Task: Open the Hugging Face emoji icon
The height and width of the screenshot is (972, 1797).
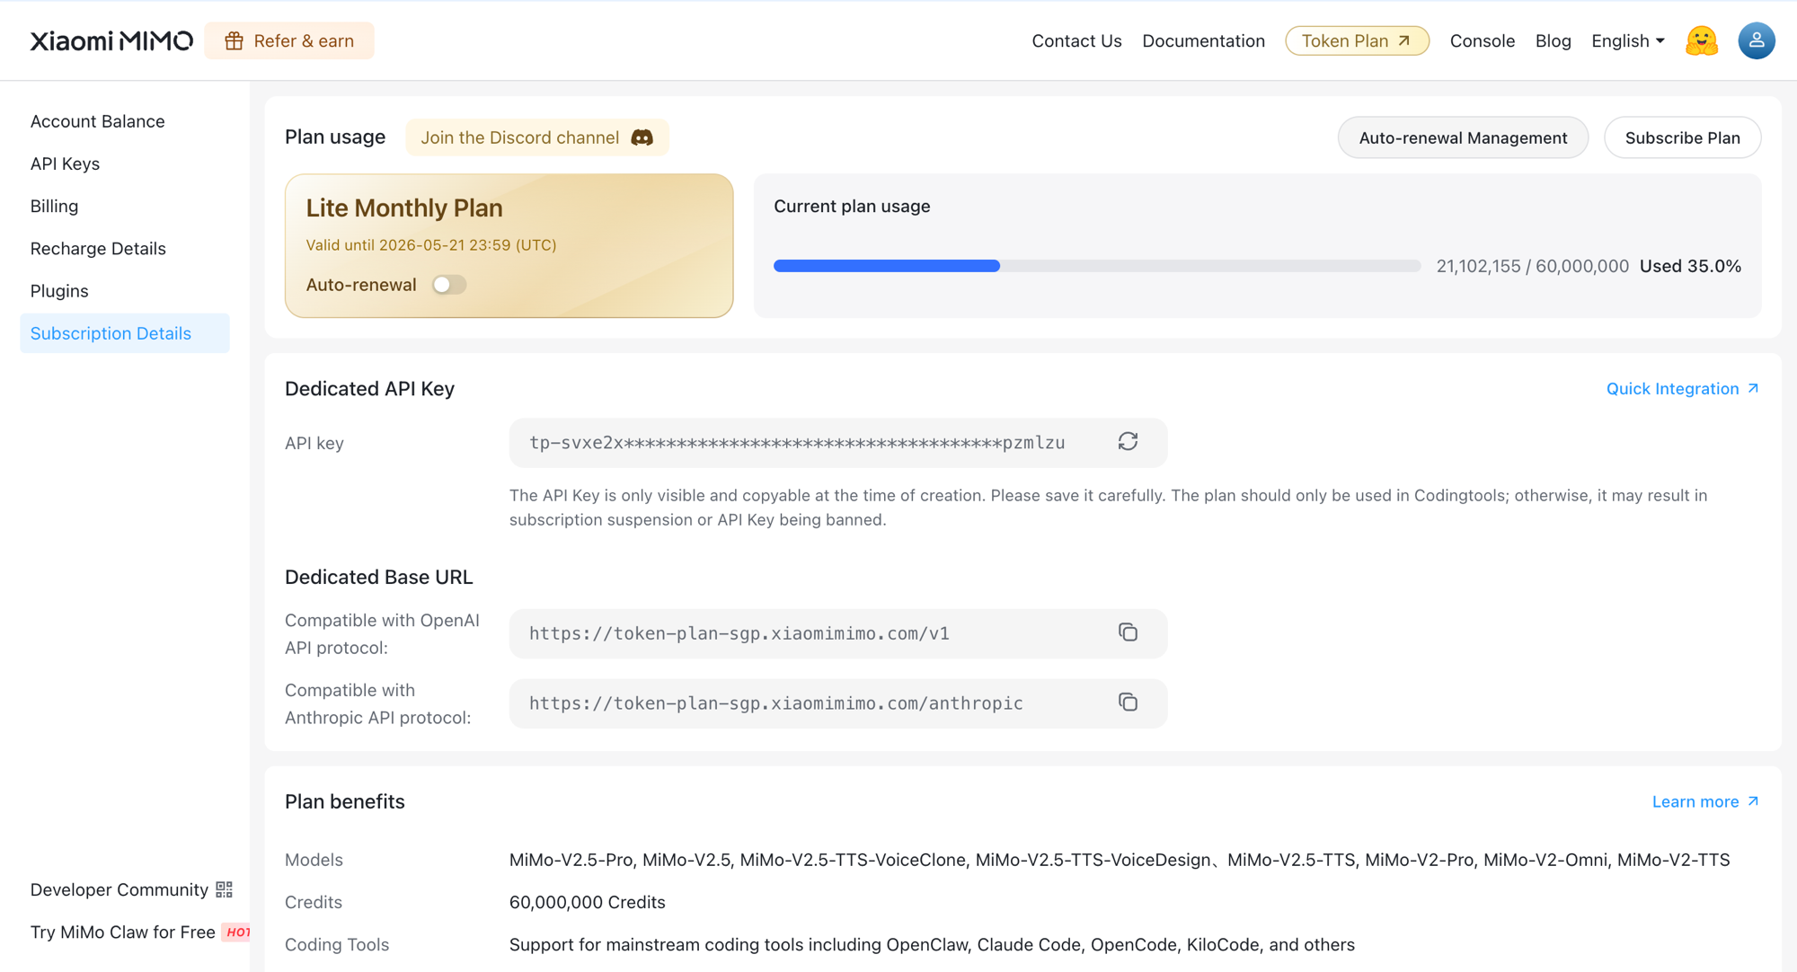Action: click(1701, 40)
